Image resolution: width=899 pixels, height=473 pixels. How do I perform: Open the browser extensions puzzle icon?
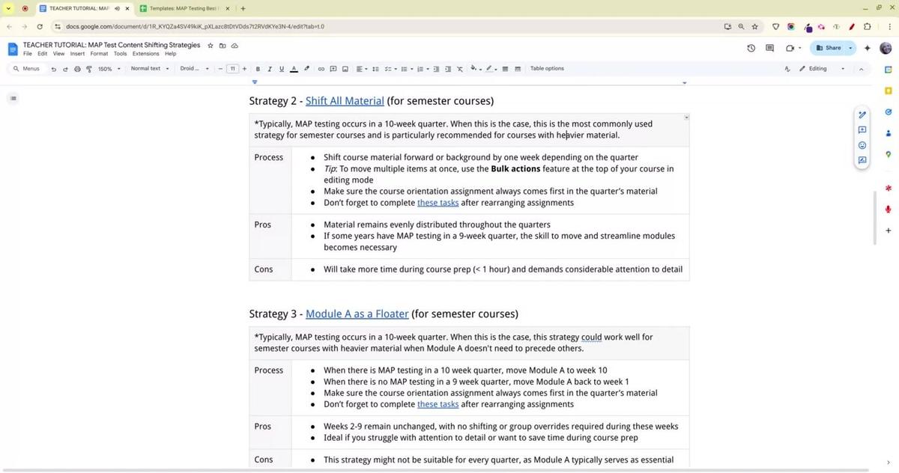[868, 26]
